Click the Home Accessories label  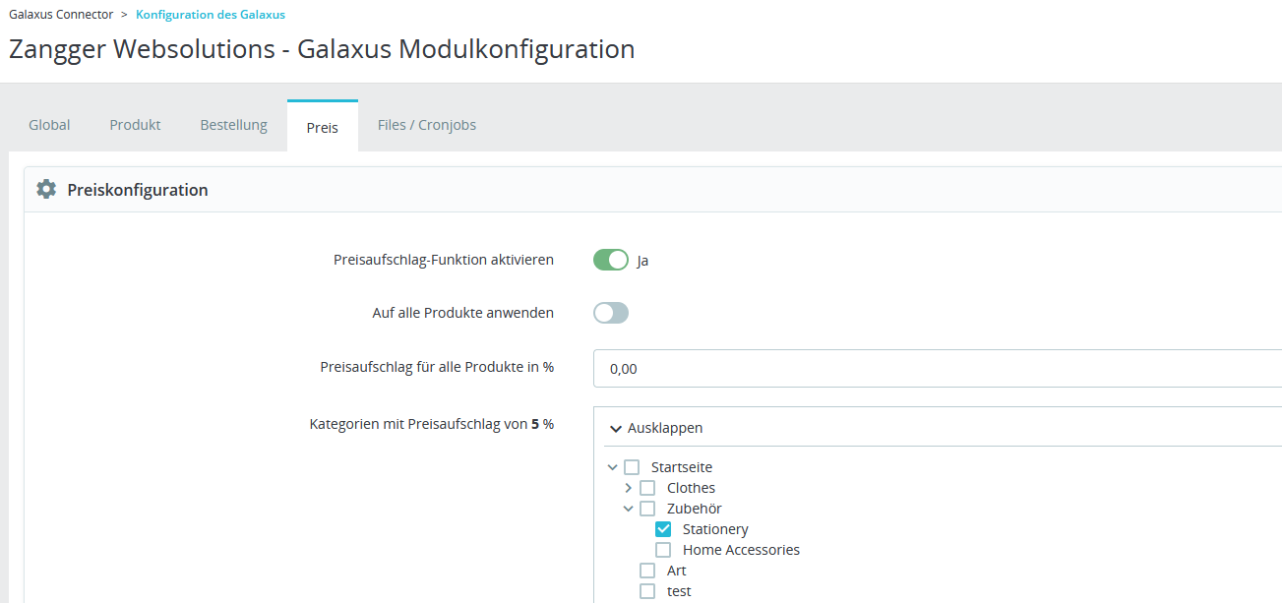[741, 550]
